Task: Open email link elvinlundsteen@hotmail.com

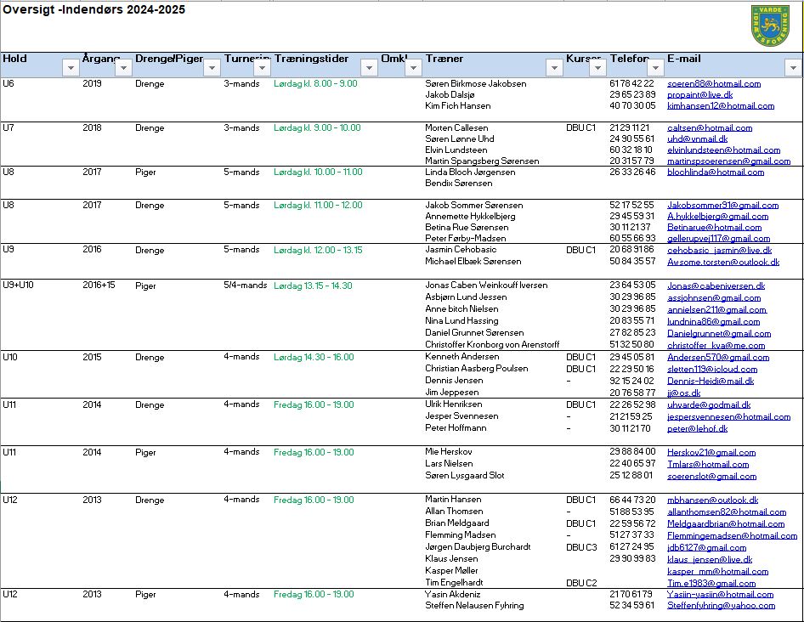Action: [x=723, y=150]
